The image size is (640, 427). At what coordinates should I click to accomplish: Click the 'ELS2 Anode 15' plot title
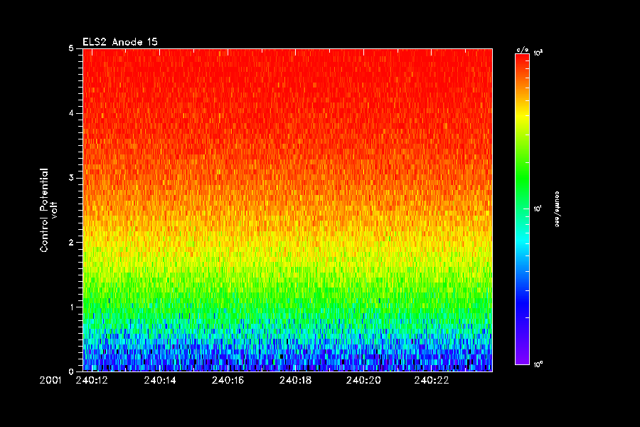click(x=120, y=42)
